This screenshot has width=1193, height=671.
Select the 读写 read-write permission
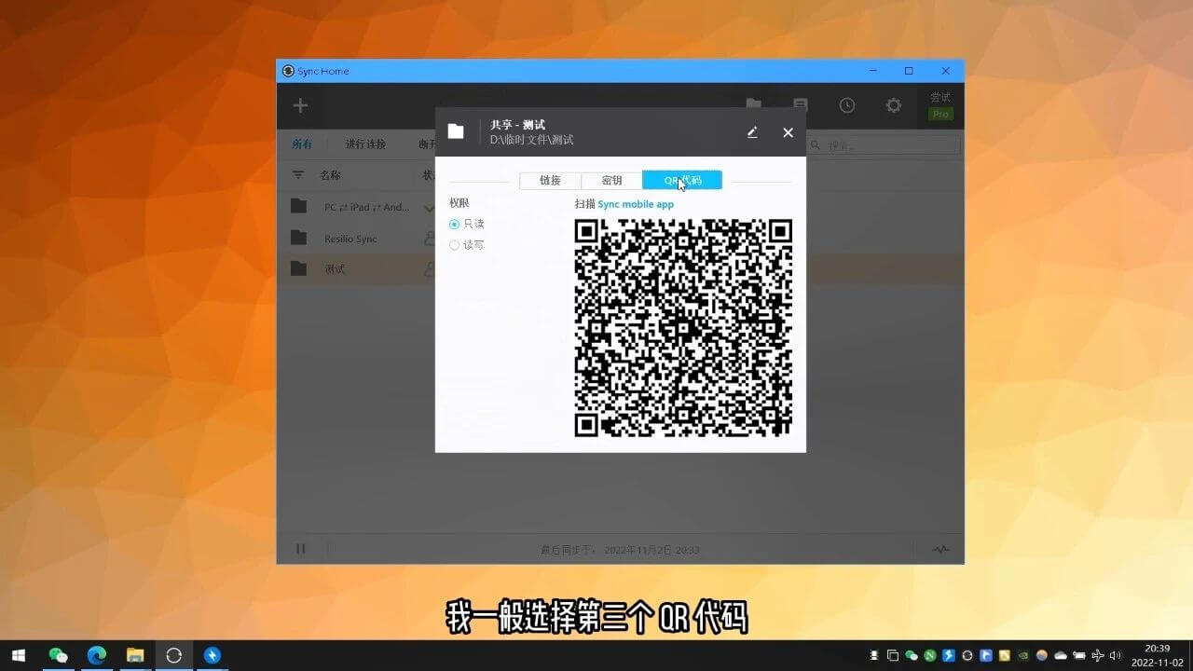tap(455, 245)
